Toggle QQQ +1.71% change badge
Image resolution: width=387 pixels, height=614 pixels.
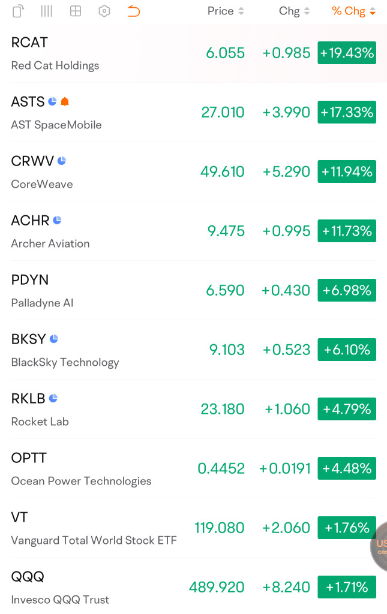click(x=347, y=587)
